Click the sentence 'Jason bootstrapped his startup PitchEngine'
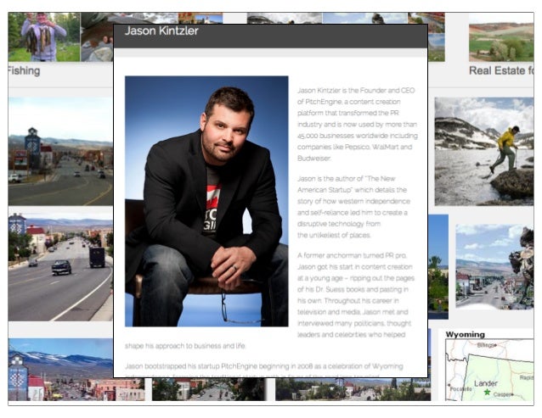Image resolution: width=542 pixels, height=418 pixels. point(263,366)
